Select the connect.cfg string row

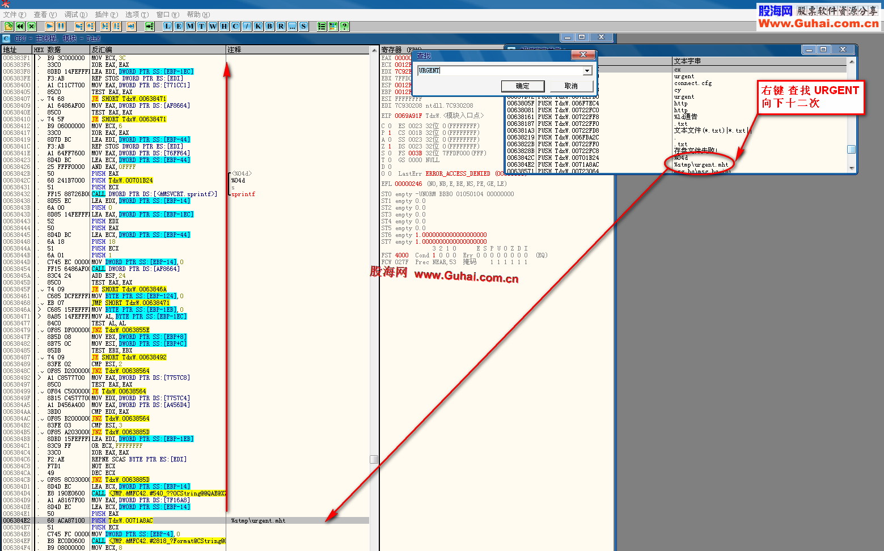coord(692,83)
